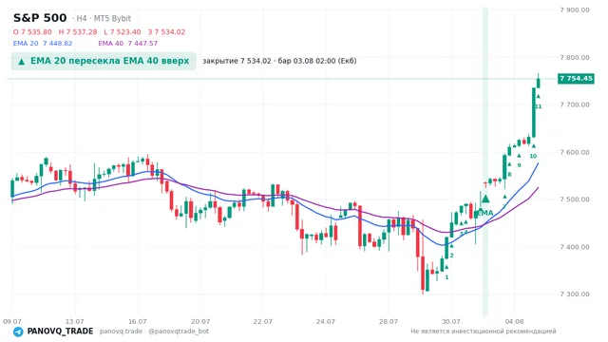This screenshot has width=608, height=342.
Task: Click the 20.07 date axis label
Action: [x=200, y=321]
